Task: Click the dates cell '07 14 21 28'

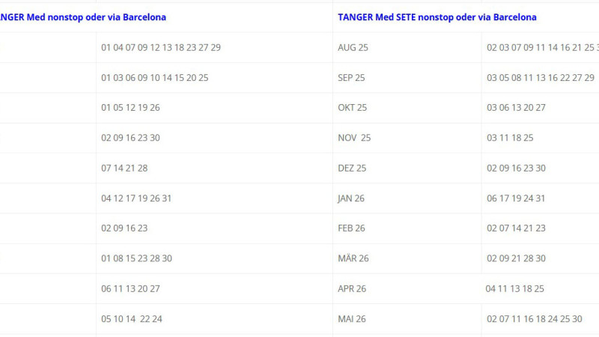Action: pyautogui.click(x=124, y=168)
